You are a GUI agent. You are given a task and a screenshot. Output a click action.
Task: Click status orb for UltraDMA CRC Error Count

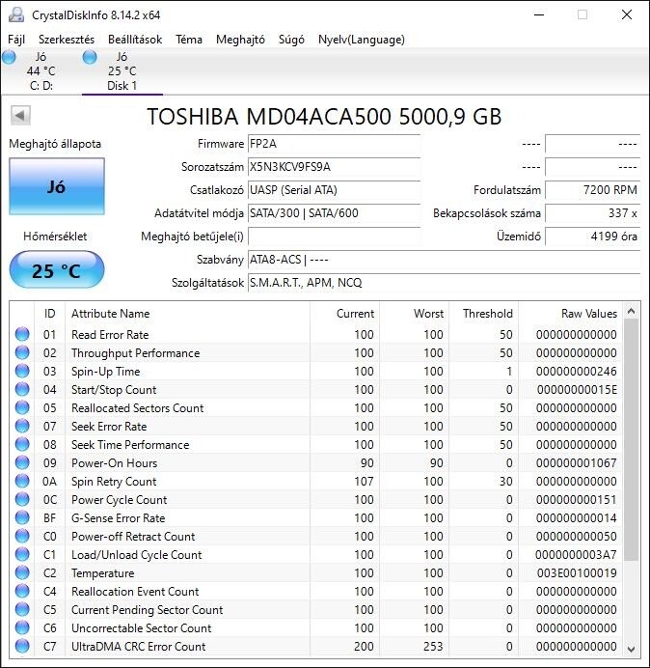coord(22,646)
